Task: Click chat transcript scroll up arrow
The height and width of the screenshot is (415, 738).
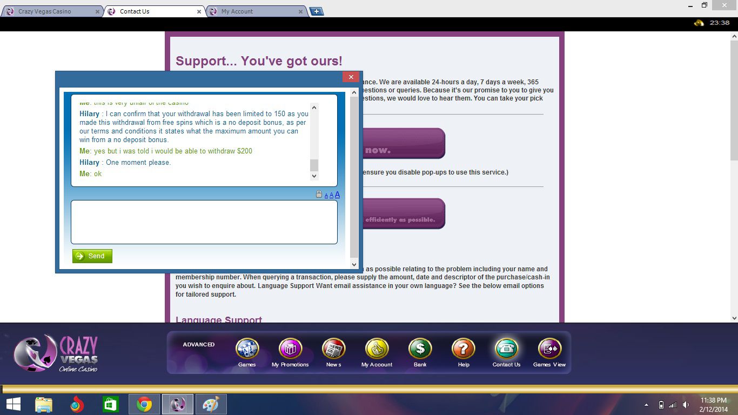Action: [x=314, y=108]
